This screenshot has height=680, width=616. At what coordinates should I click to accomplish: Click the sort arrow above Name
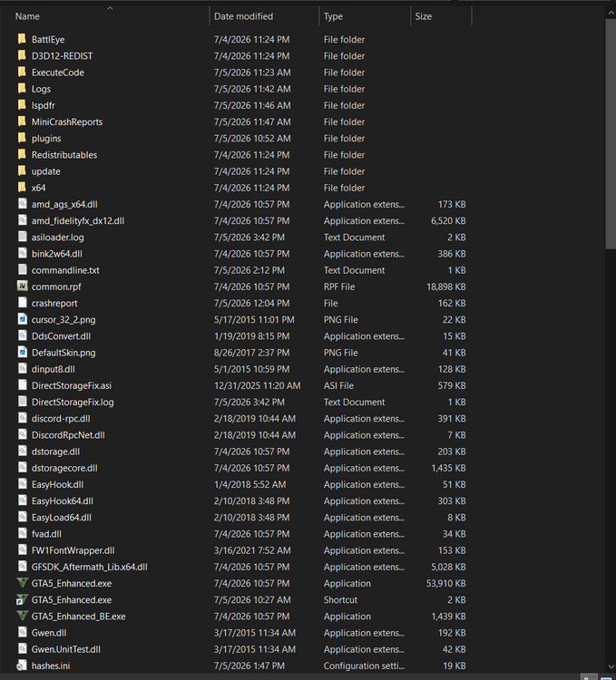point(110,8)
